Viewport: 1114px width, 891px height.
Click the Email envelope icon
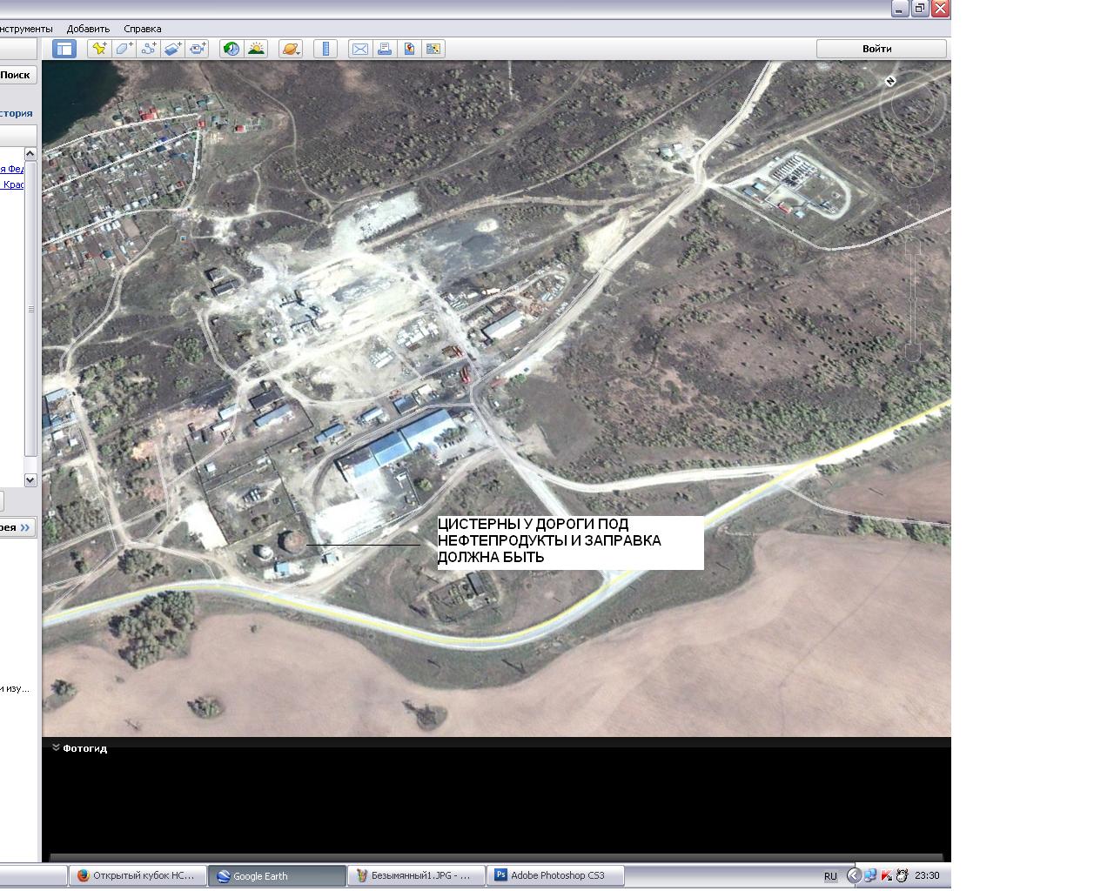click(359, 49)
